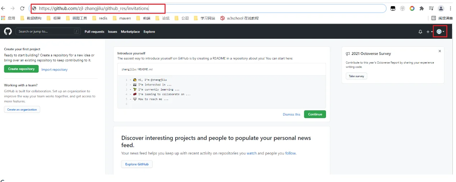This screenshot has height=182, width=456.
Task: Open the notifications bell
Action: [x=420, y=32]
